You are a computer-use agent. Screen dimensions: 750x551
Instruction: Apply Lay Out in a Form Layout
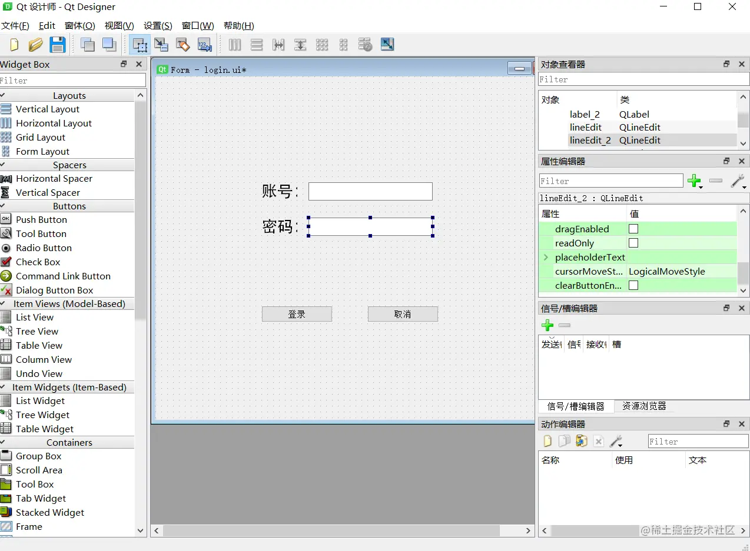tap(344, 45)
